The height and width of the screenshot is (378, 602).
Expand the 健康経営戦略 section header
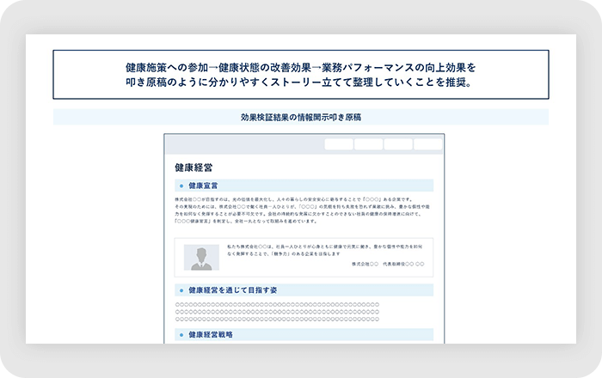pyautogui.click(x=211, y=334)
